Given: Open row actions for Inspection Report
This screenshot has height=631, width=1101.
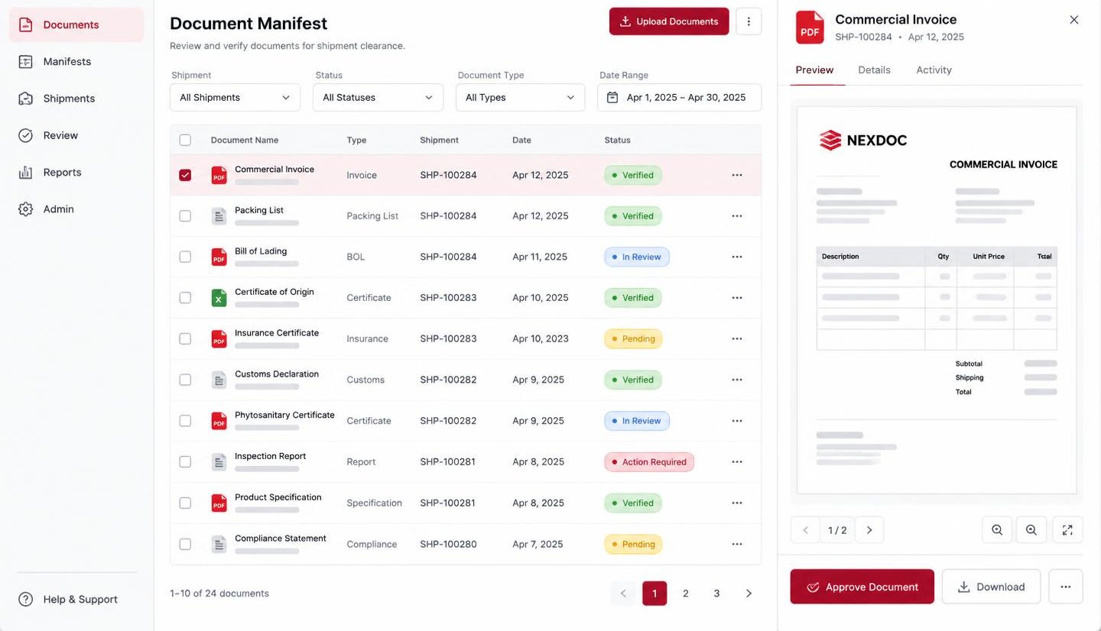Looking at the screenshot, I should tap(737, 462).
